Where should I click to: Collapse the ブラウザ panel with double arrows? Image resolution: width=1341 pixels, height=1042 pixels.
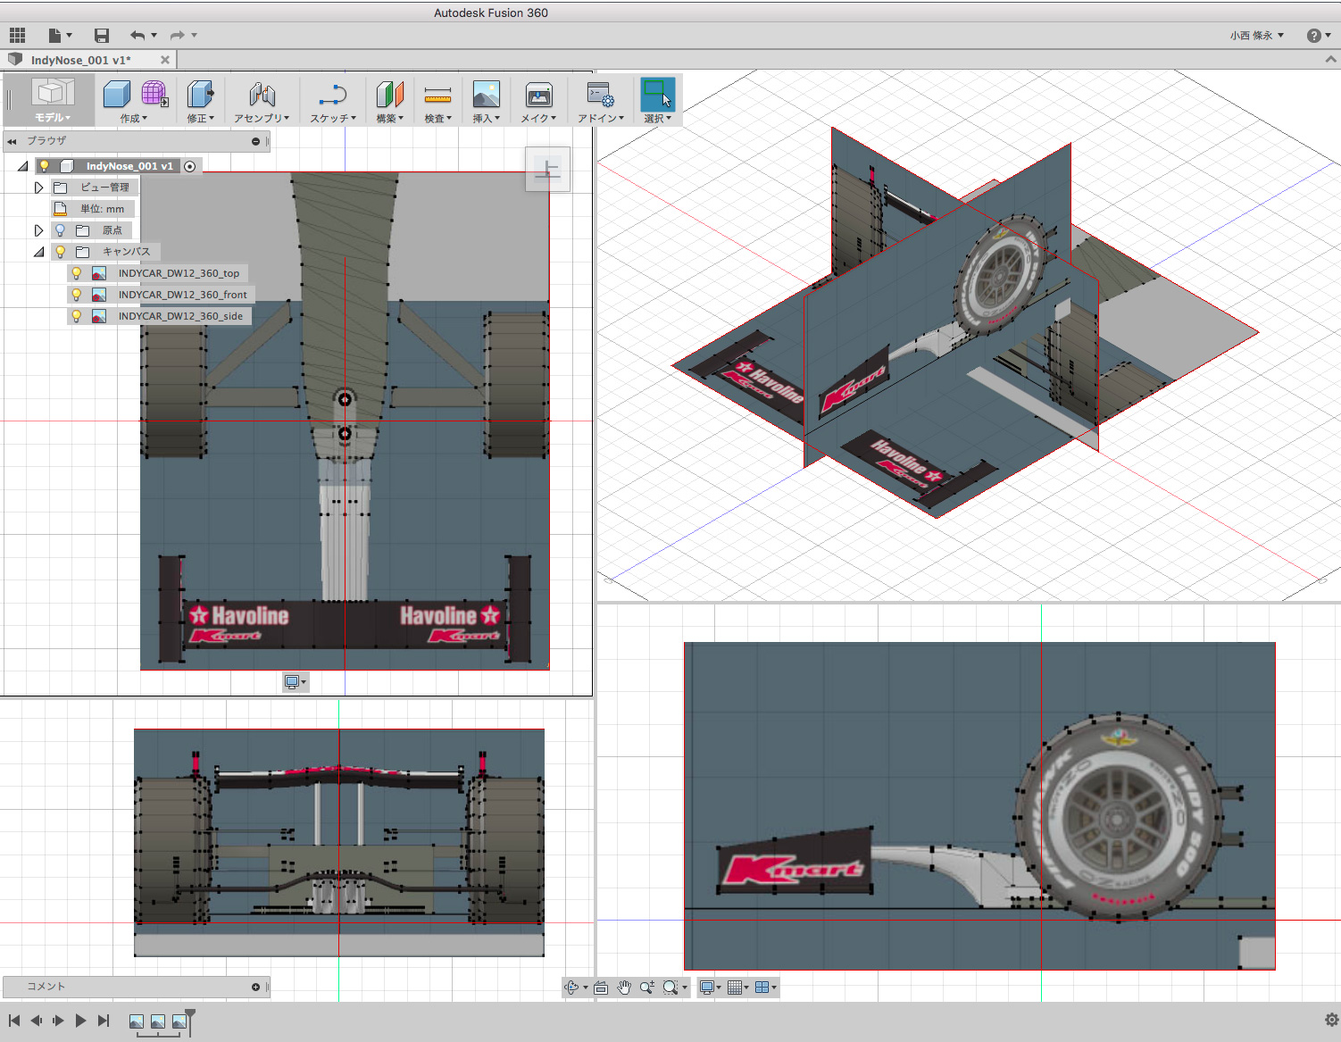(x=12, y=141)
